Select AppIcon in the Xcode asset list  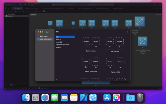(17, 16)
